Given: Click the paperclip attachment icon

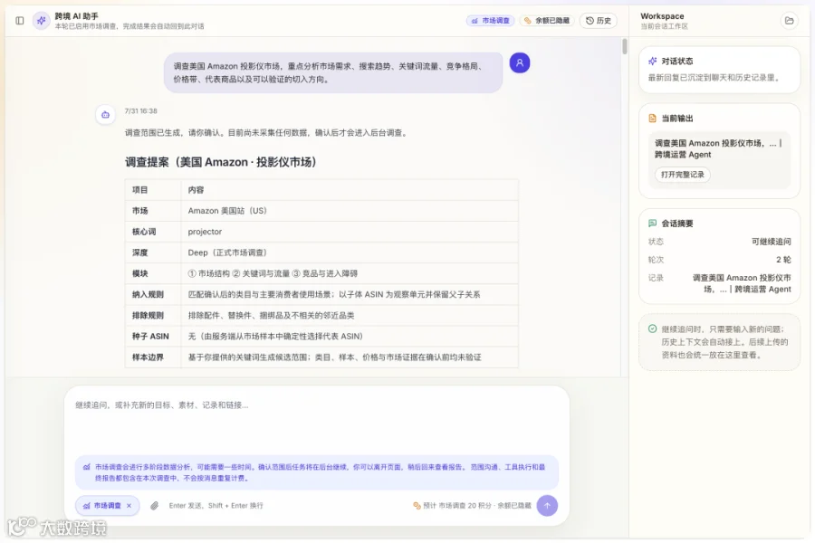Looking at the screenshot, I should pyautogui.click(x=154, y=506).
